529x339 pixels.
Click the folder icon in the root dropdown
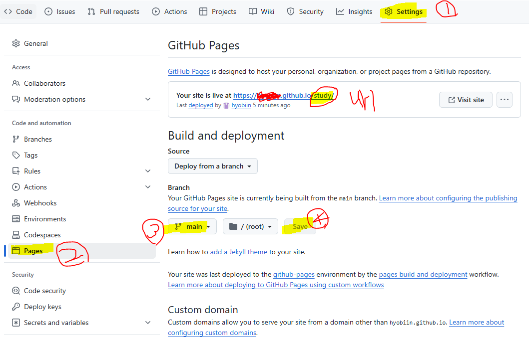[233, 226]
